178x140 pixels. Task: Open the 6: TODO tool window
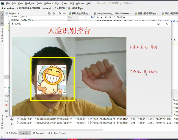click(x=11, y=133)
